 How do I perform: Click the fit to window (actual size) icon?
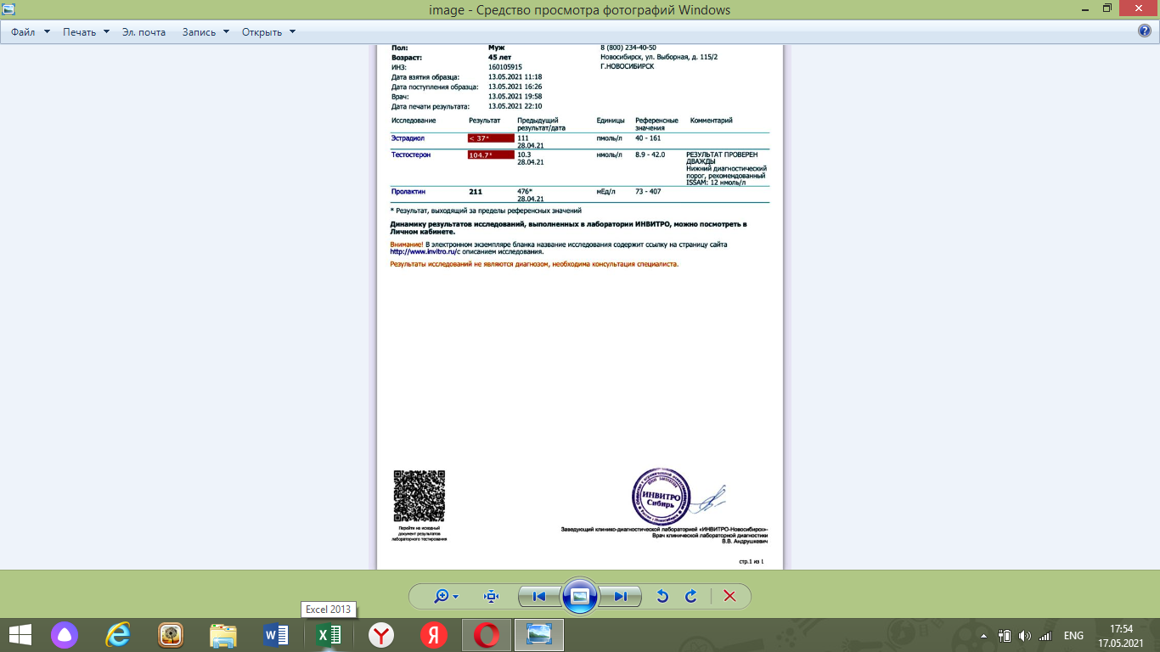(491, 596)
